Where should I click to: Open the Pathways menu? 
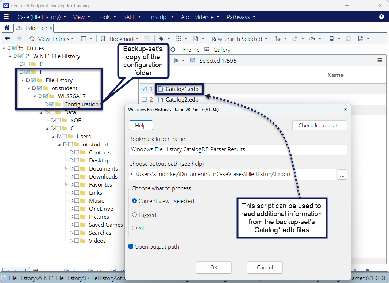click(241, 17)
